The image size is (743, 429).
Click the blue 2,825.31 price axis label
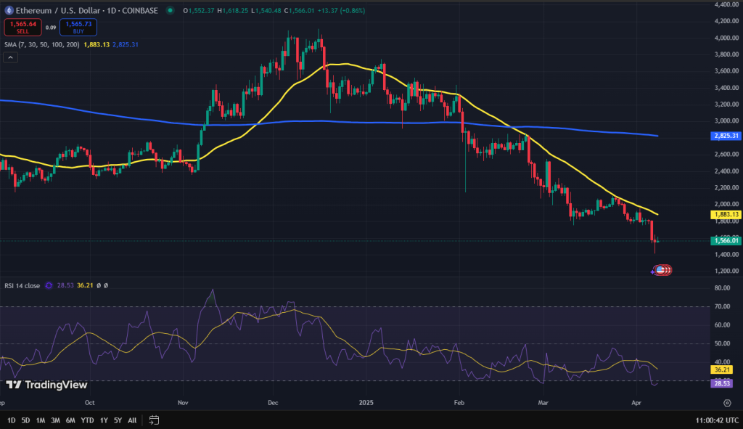pyautogui.click(x=726, y=136)
